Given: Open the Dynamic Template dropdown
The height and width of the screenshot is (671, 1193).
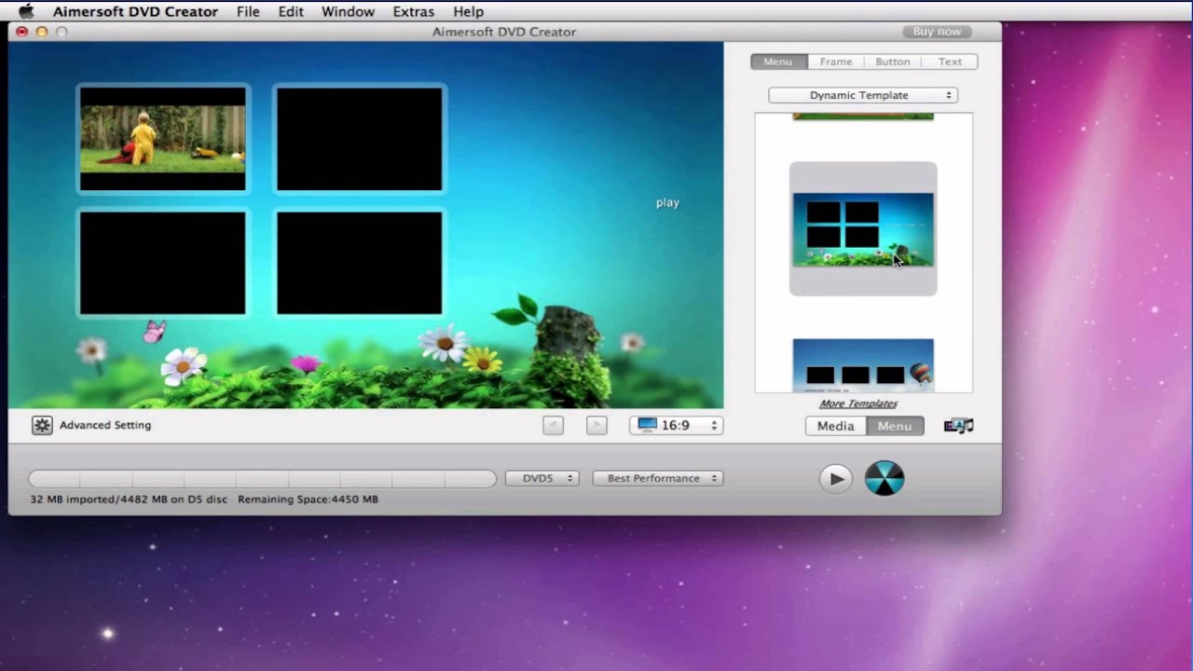Looking at the screenshot, I should pos(863,95).
